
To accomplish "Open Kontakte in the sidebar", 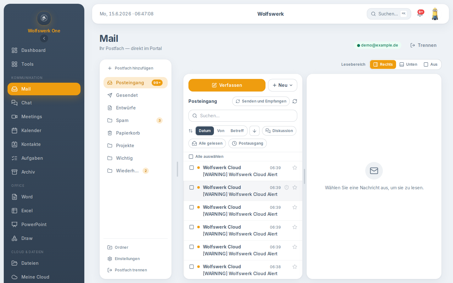I will pos(44,144).
